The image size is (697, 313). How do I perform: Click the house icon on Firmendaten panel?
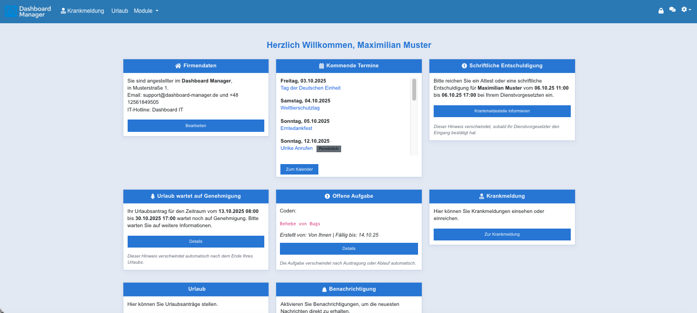click(178, 65)
